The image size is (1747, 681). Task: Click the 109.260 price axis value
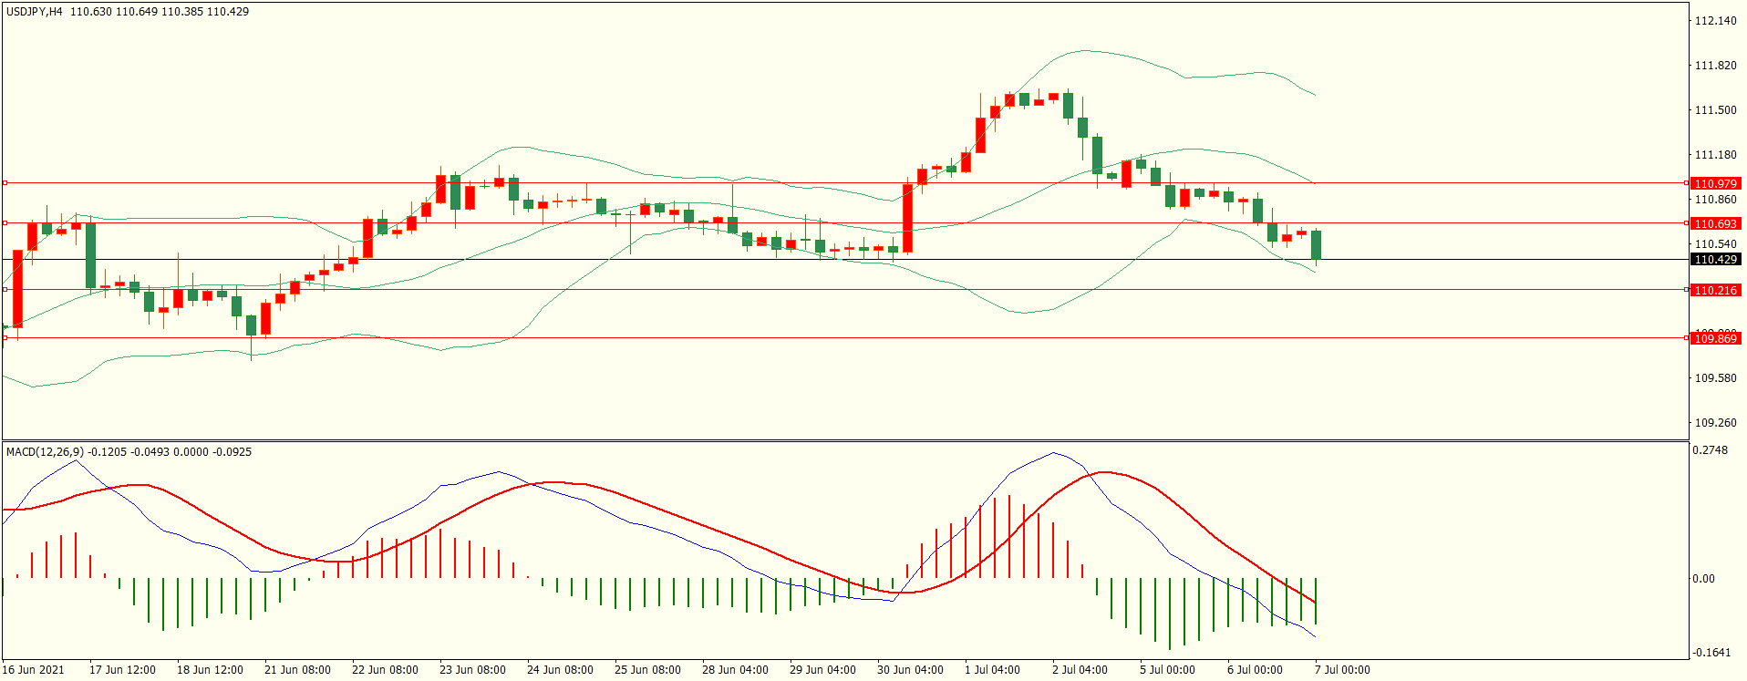[x=1715, y=423]
